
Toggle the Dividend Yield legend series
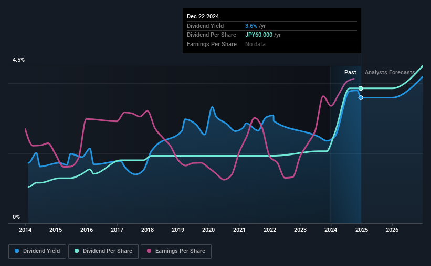click(x=37, y=251)
